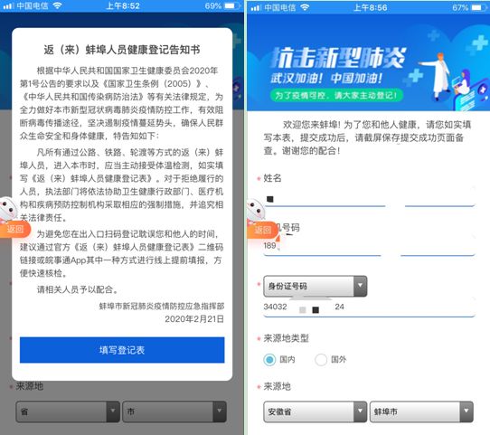Click the ID number field starting 34032
The image size is (490, 435).
click(370, 307)
